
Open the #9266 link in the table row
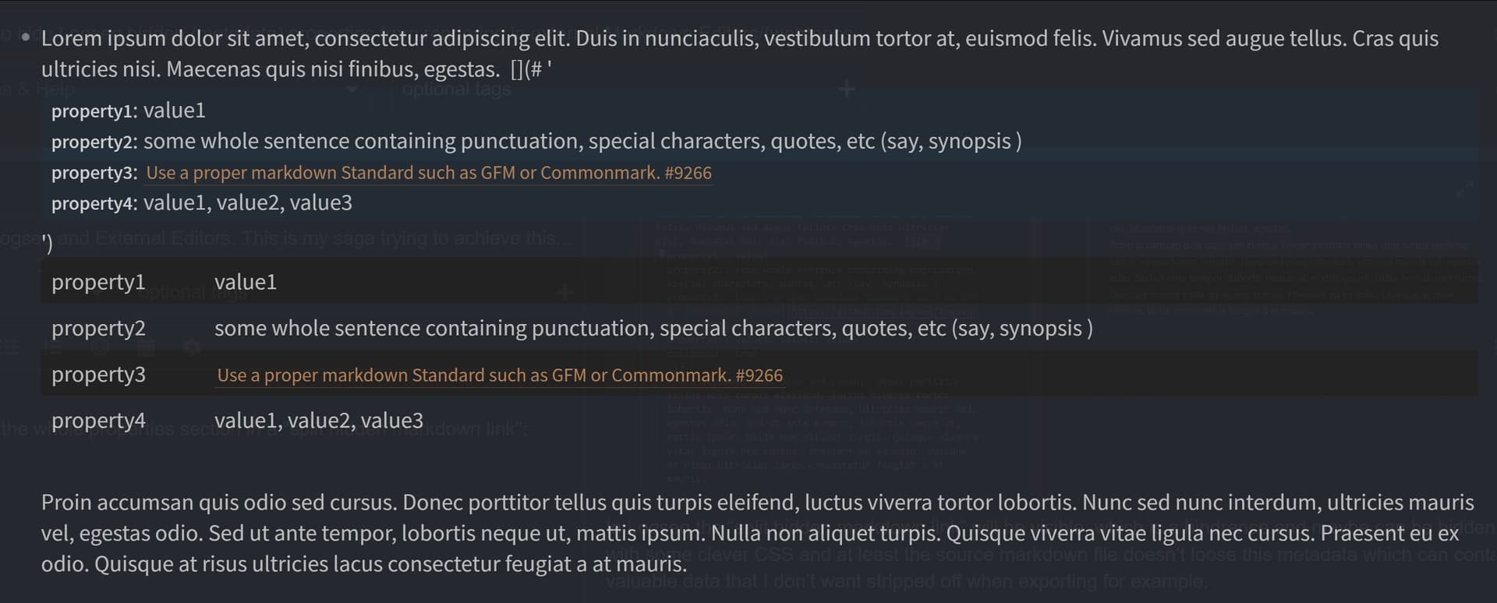(x=500, y=376)
